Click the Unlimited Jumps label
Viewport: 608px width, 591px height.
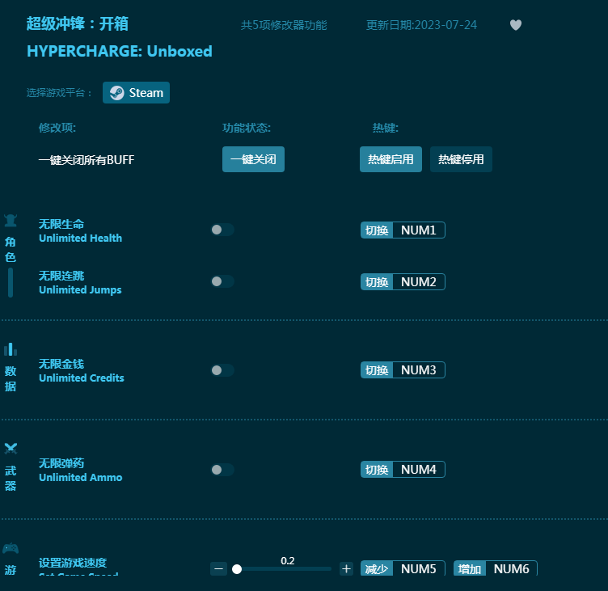click(x=80, y=290)
